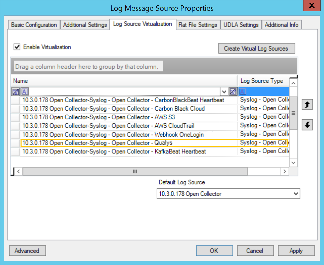Screen dimensions: 324x265
Task: Click the filter operator icon in Name column
Action: point(25,91)
